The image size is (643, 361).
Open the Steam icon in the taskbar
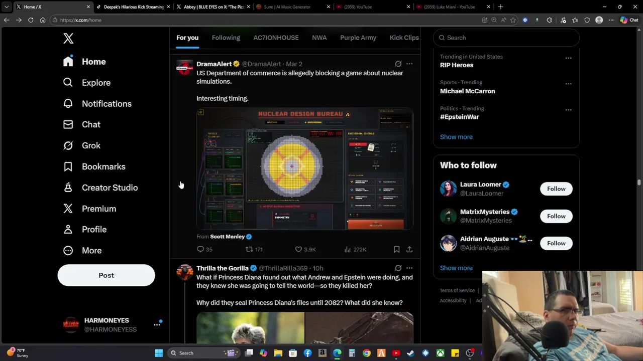pos(410,353)
